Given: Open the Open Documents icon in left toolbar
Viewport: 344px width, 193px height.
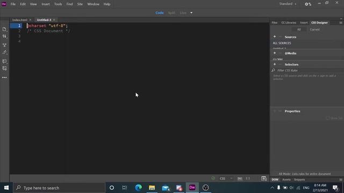Looking at the screenshot, I should (x=4, y=29).
